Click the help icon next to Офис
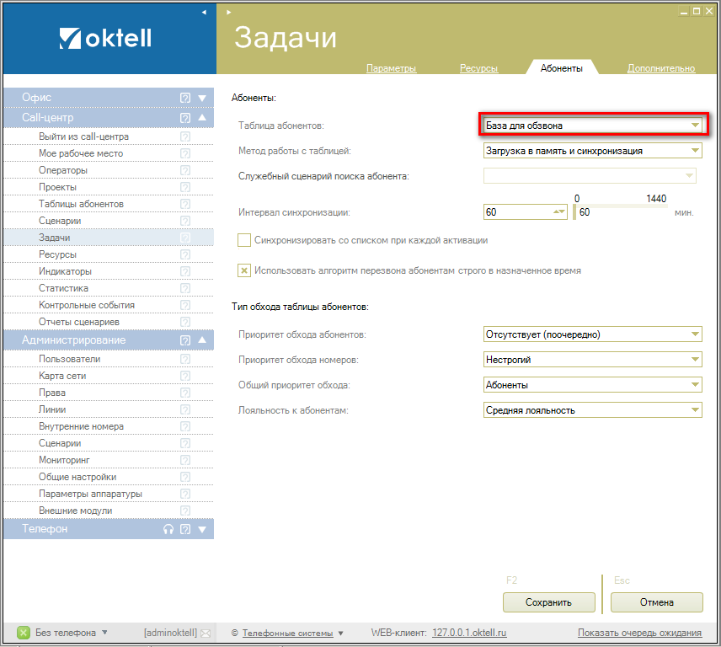 (184, 98)
